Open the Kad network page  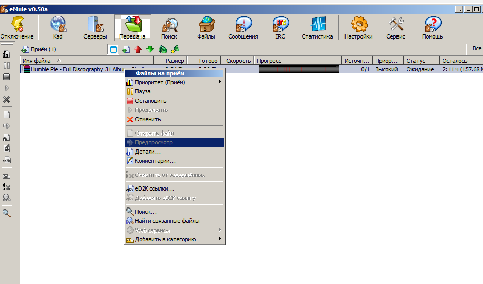58,28
